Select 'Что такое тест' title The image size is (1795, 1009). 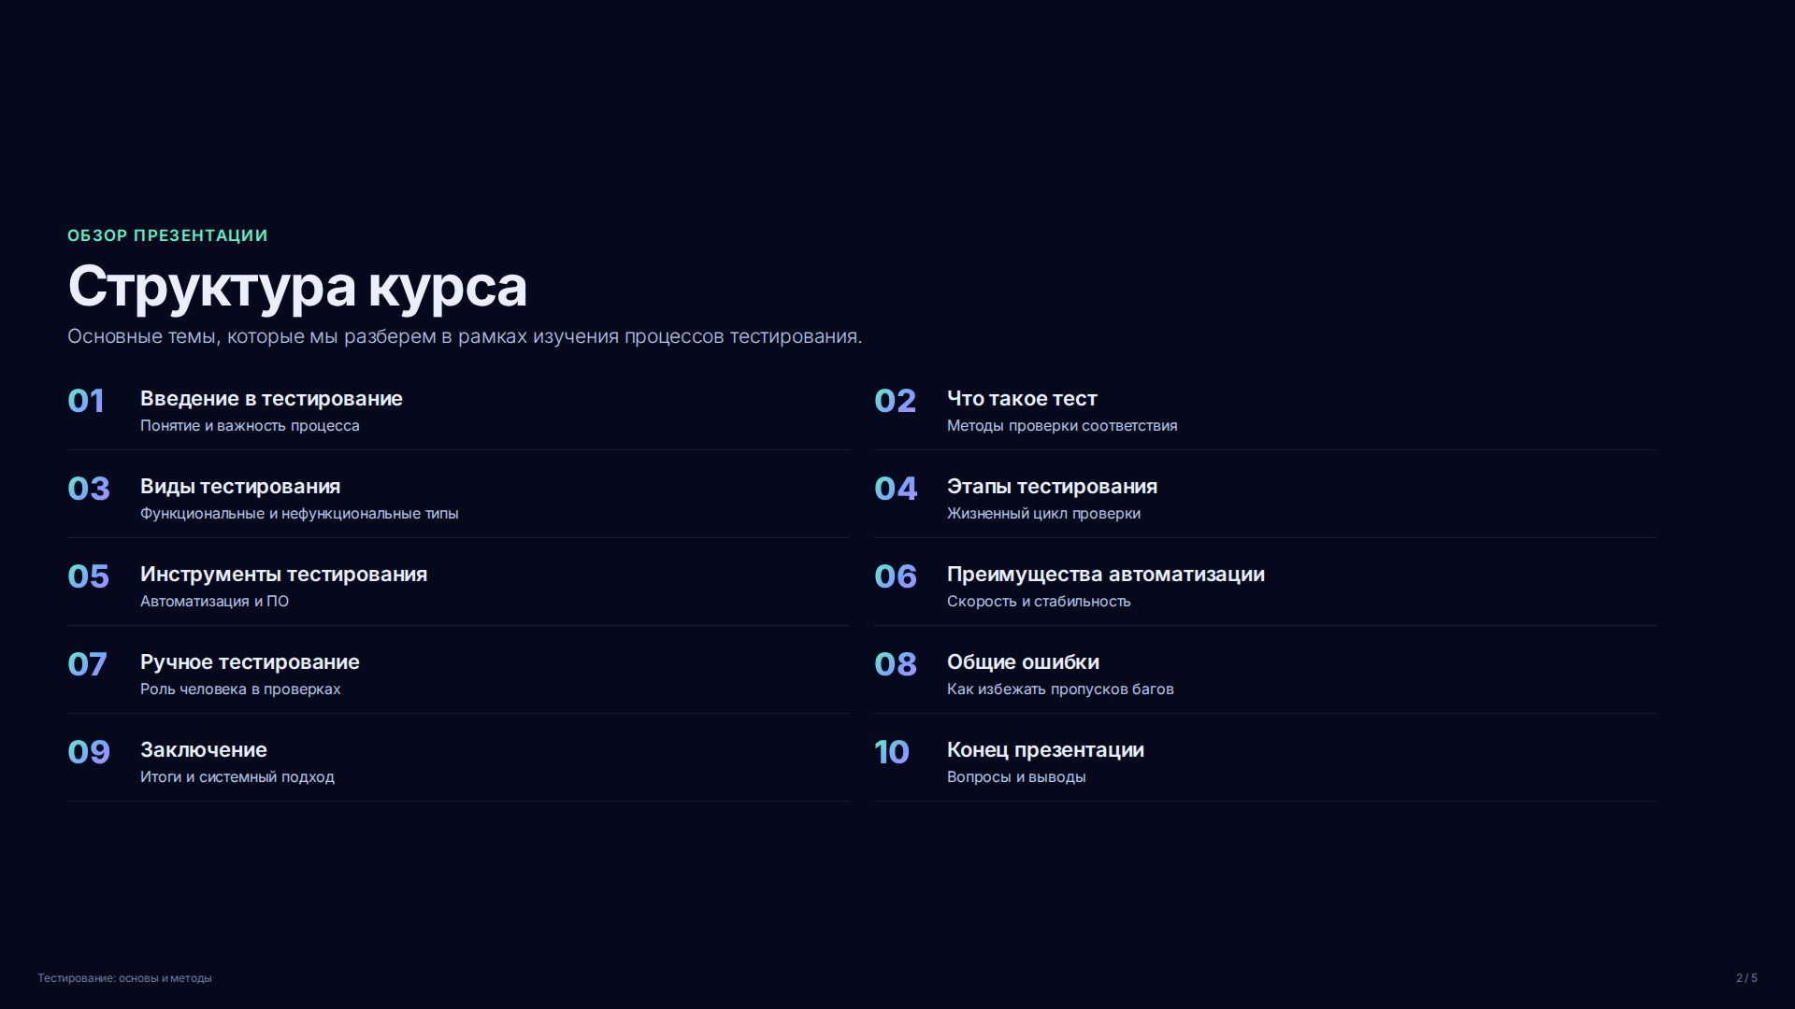click(x=1022, y=399)
